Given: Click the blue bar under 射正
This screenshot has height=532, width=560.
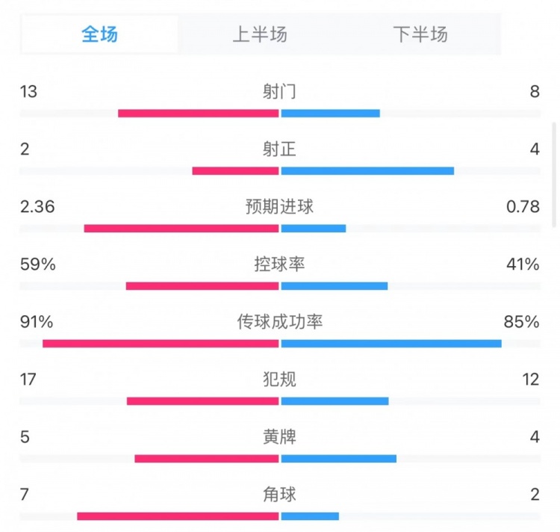Looking at the screenshot, I should 367,171.
